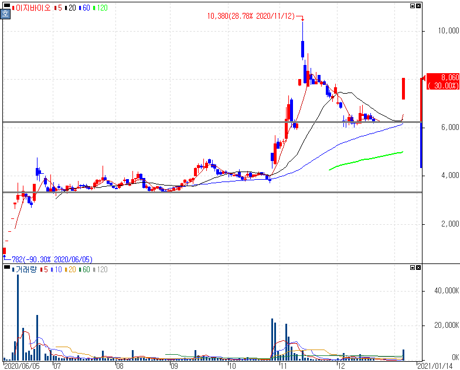Click the 11 month label on time axis
This screenshot has width=460, height=370.
[283, 366]
